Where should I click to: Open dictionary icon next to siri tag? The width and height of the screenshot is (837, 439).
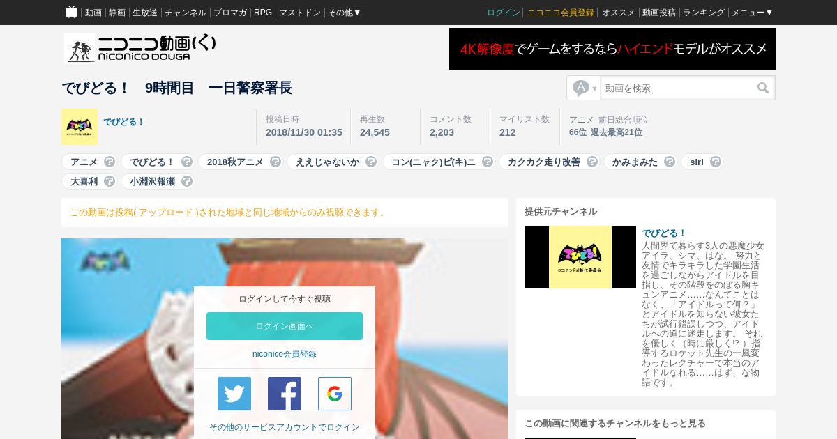(x=716, y=162)
